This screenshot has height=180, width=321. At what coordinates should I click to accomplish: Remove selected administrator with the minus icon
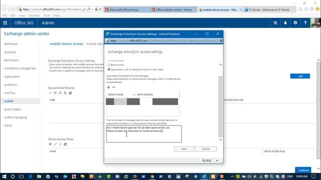[114, 87]
